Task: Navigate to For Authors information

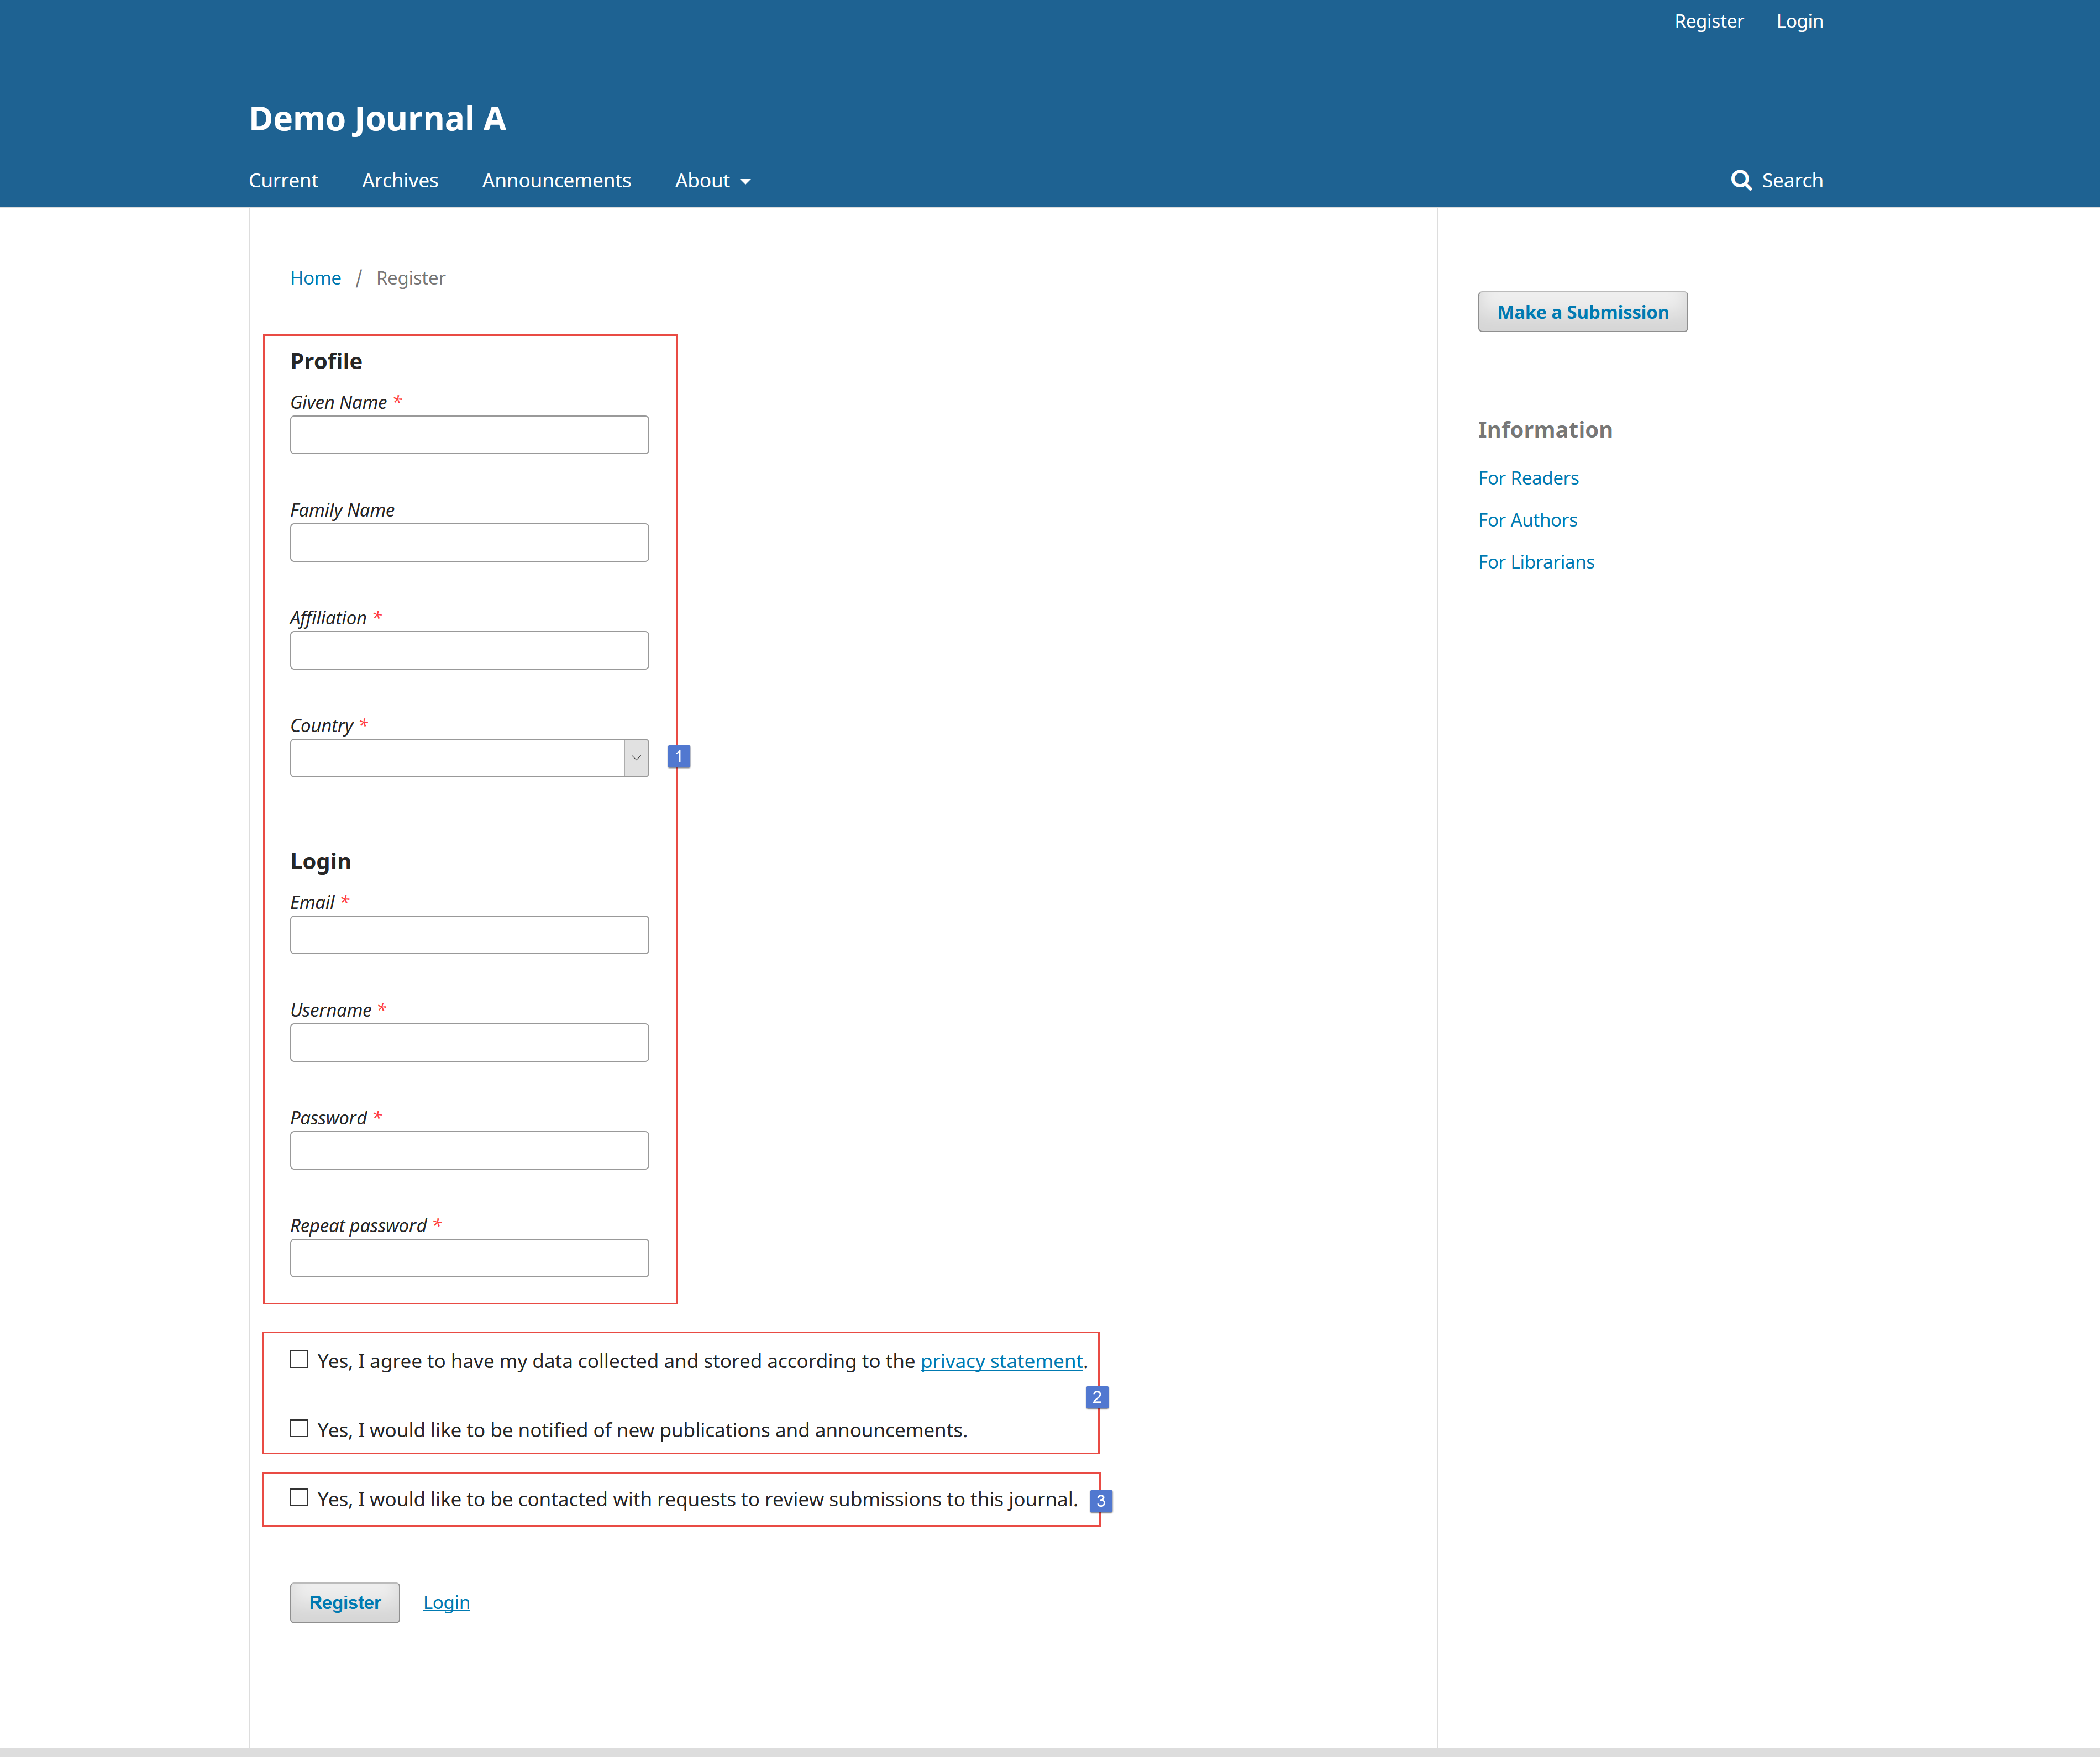Action: point(1527,519)
